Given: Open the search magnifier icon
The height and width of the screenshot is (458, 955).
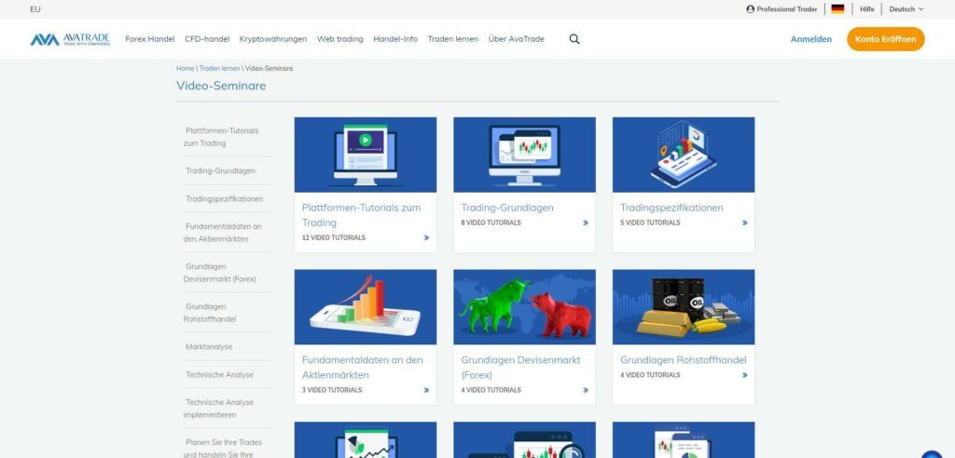Looking at the screenshot, I should (x=574, y=39).
